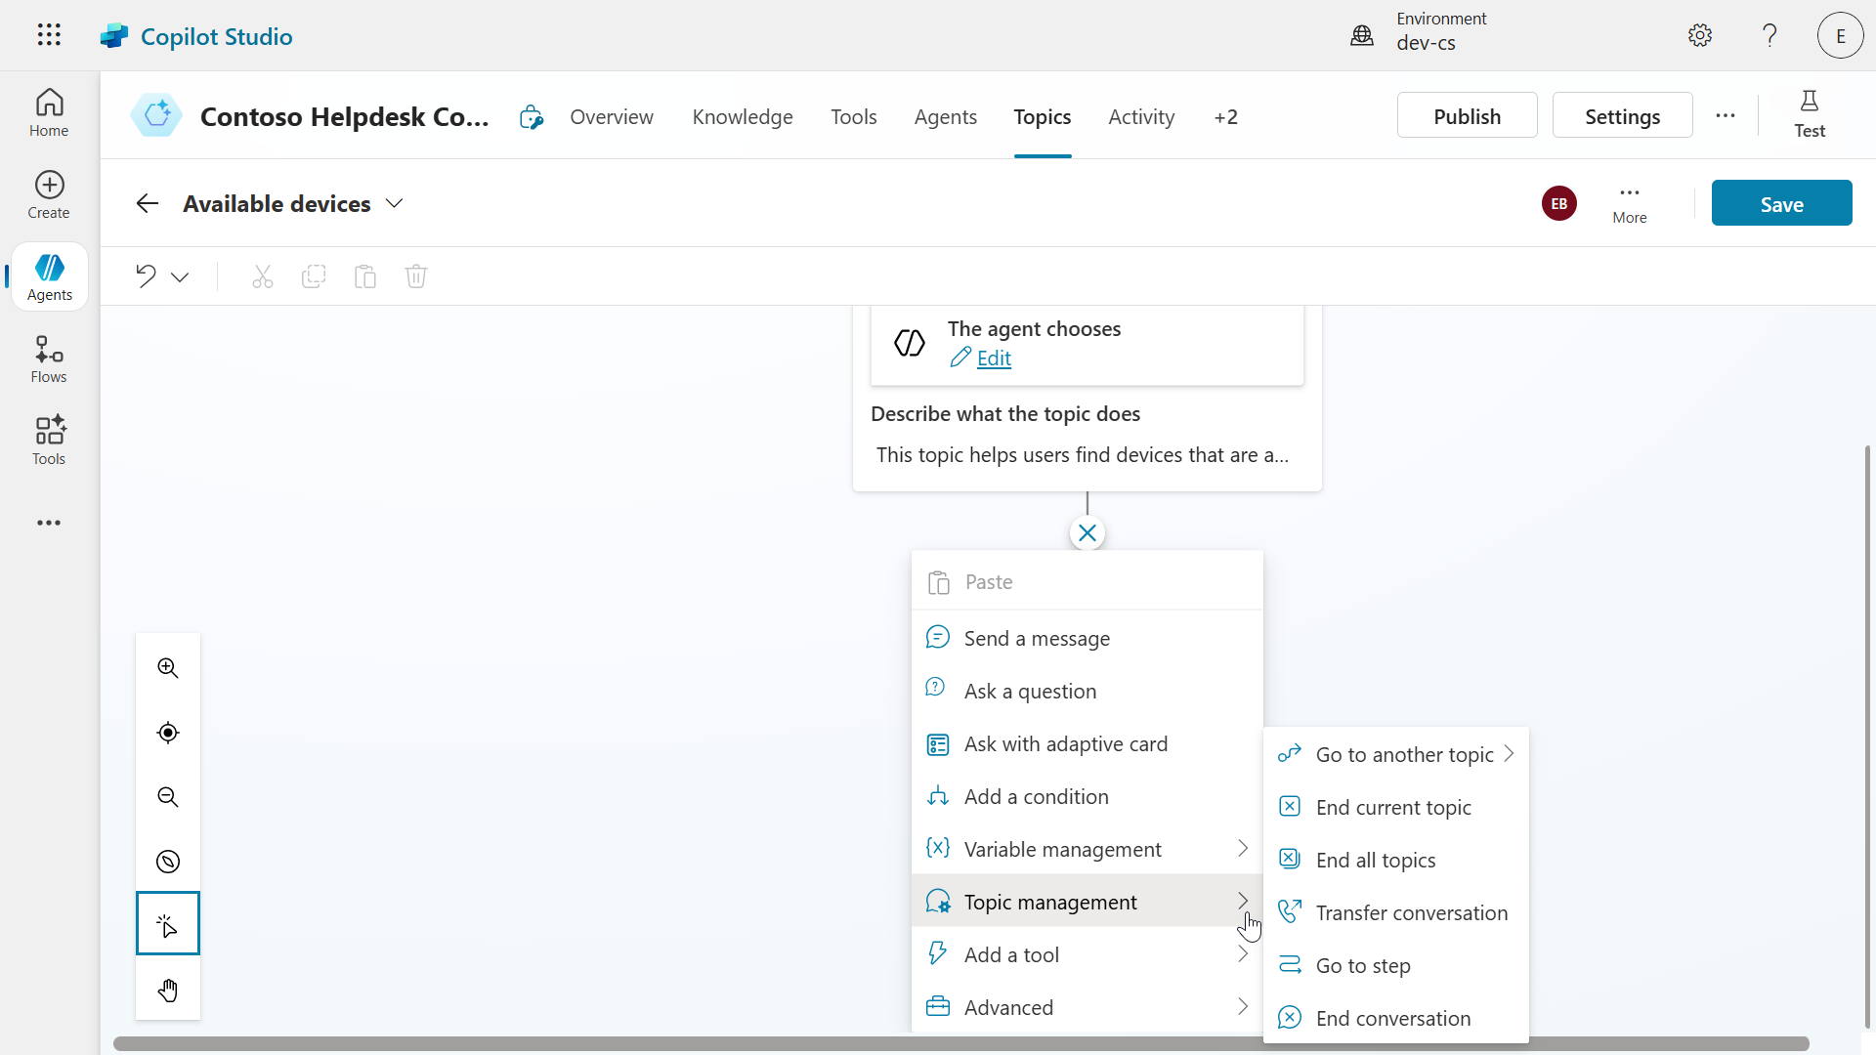The height and width of the screenshot is (1055, 1876).
Task: Open the undo history dropdown arrow
Action: click(180, 276)
